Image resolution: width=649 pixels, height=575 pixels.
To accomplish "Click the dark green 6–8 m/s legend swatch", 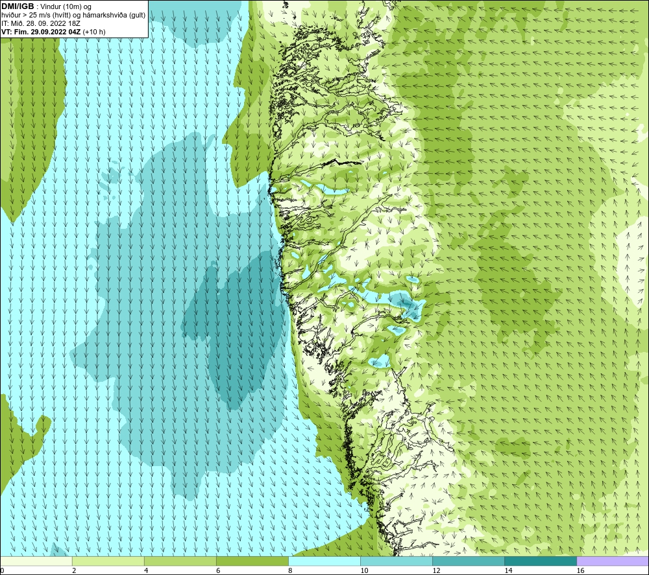I will [x=252, y=561].
